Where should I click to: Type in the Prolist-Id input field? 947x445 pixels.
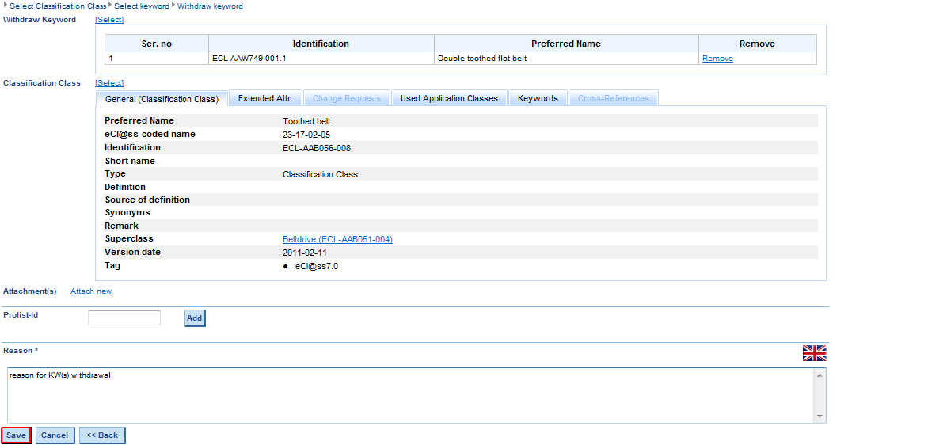coord(124,318)
